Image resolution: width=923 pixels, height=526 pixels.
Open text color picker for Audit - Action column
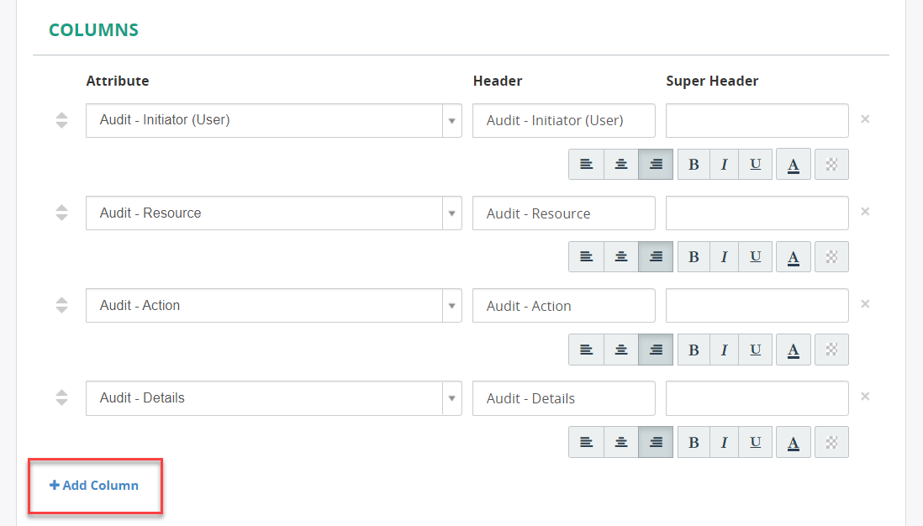[794, 350]
